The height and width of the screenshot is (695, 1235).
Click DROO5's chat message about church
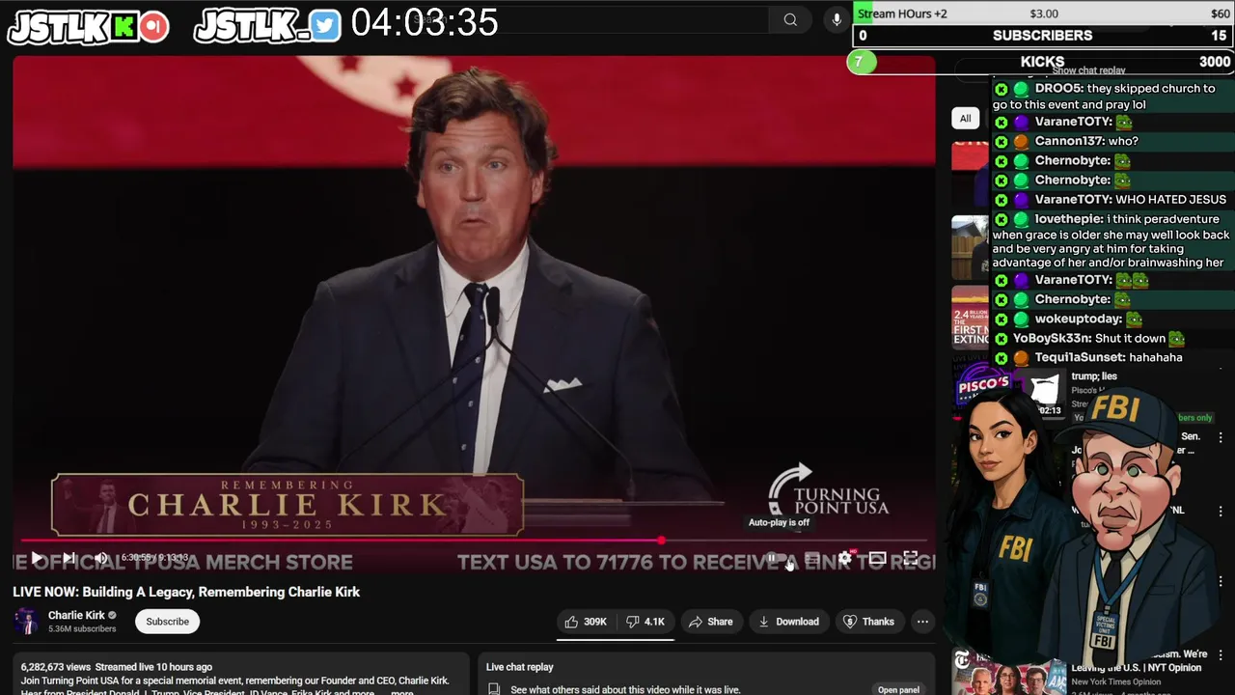click(x=1111, y=97)
